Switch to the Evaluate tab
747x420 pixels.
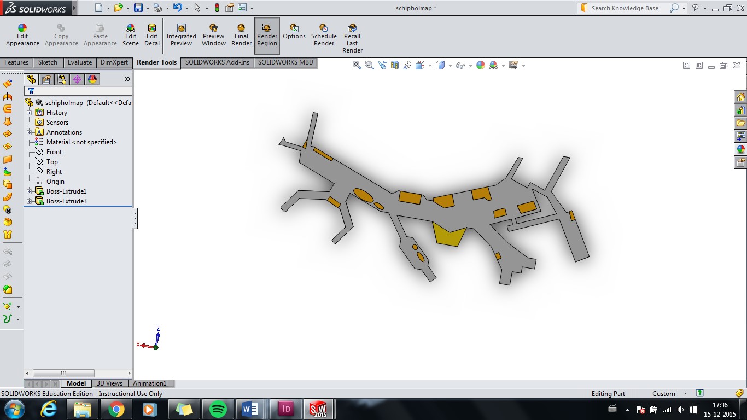point(80,62)
